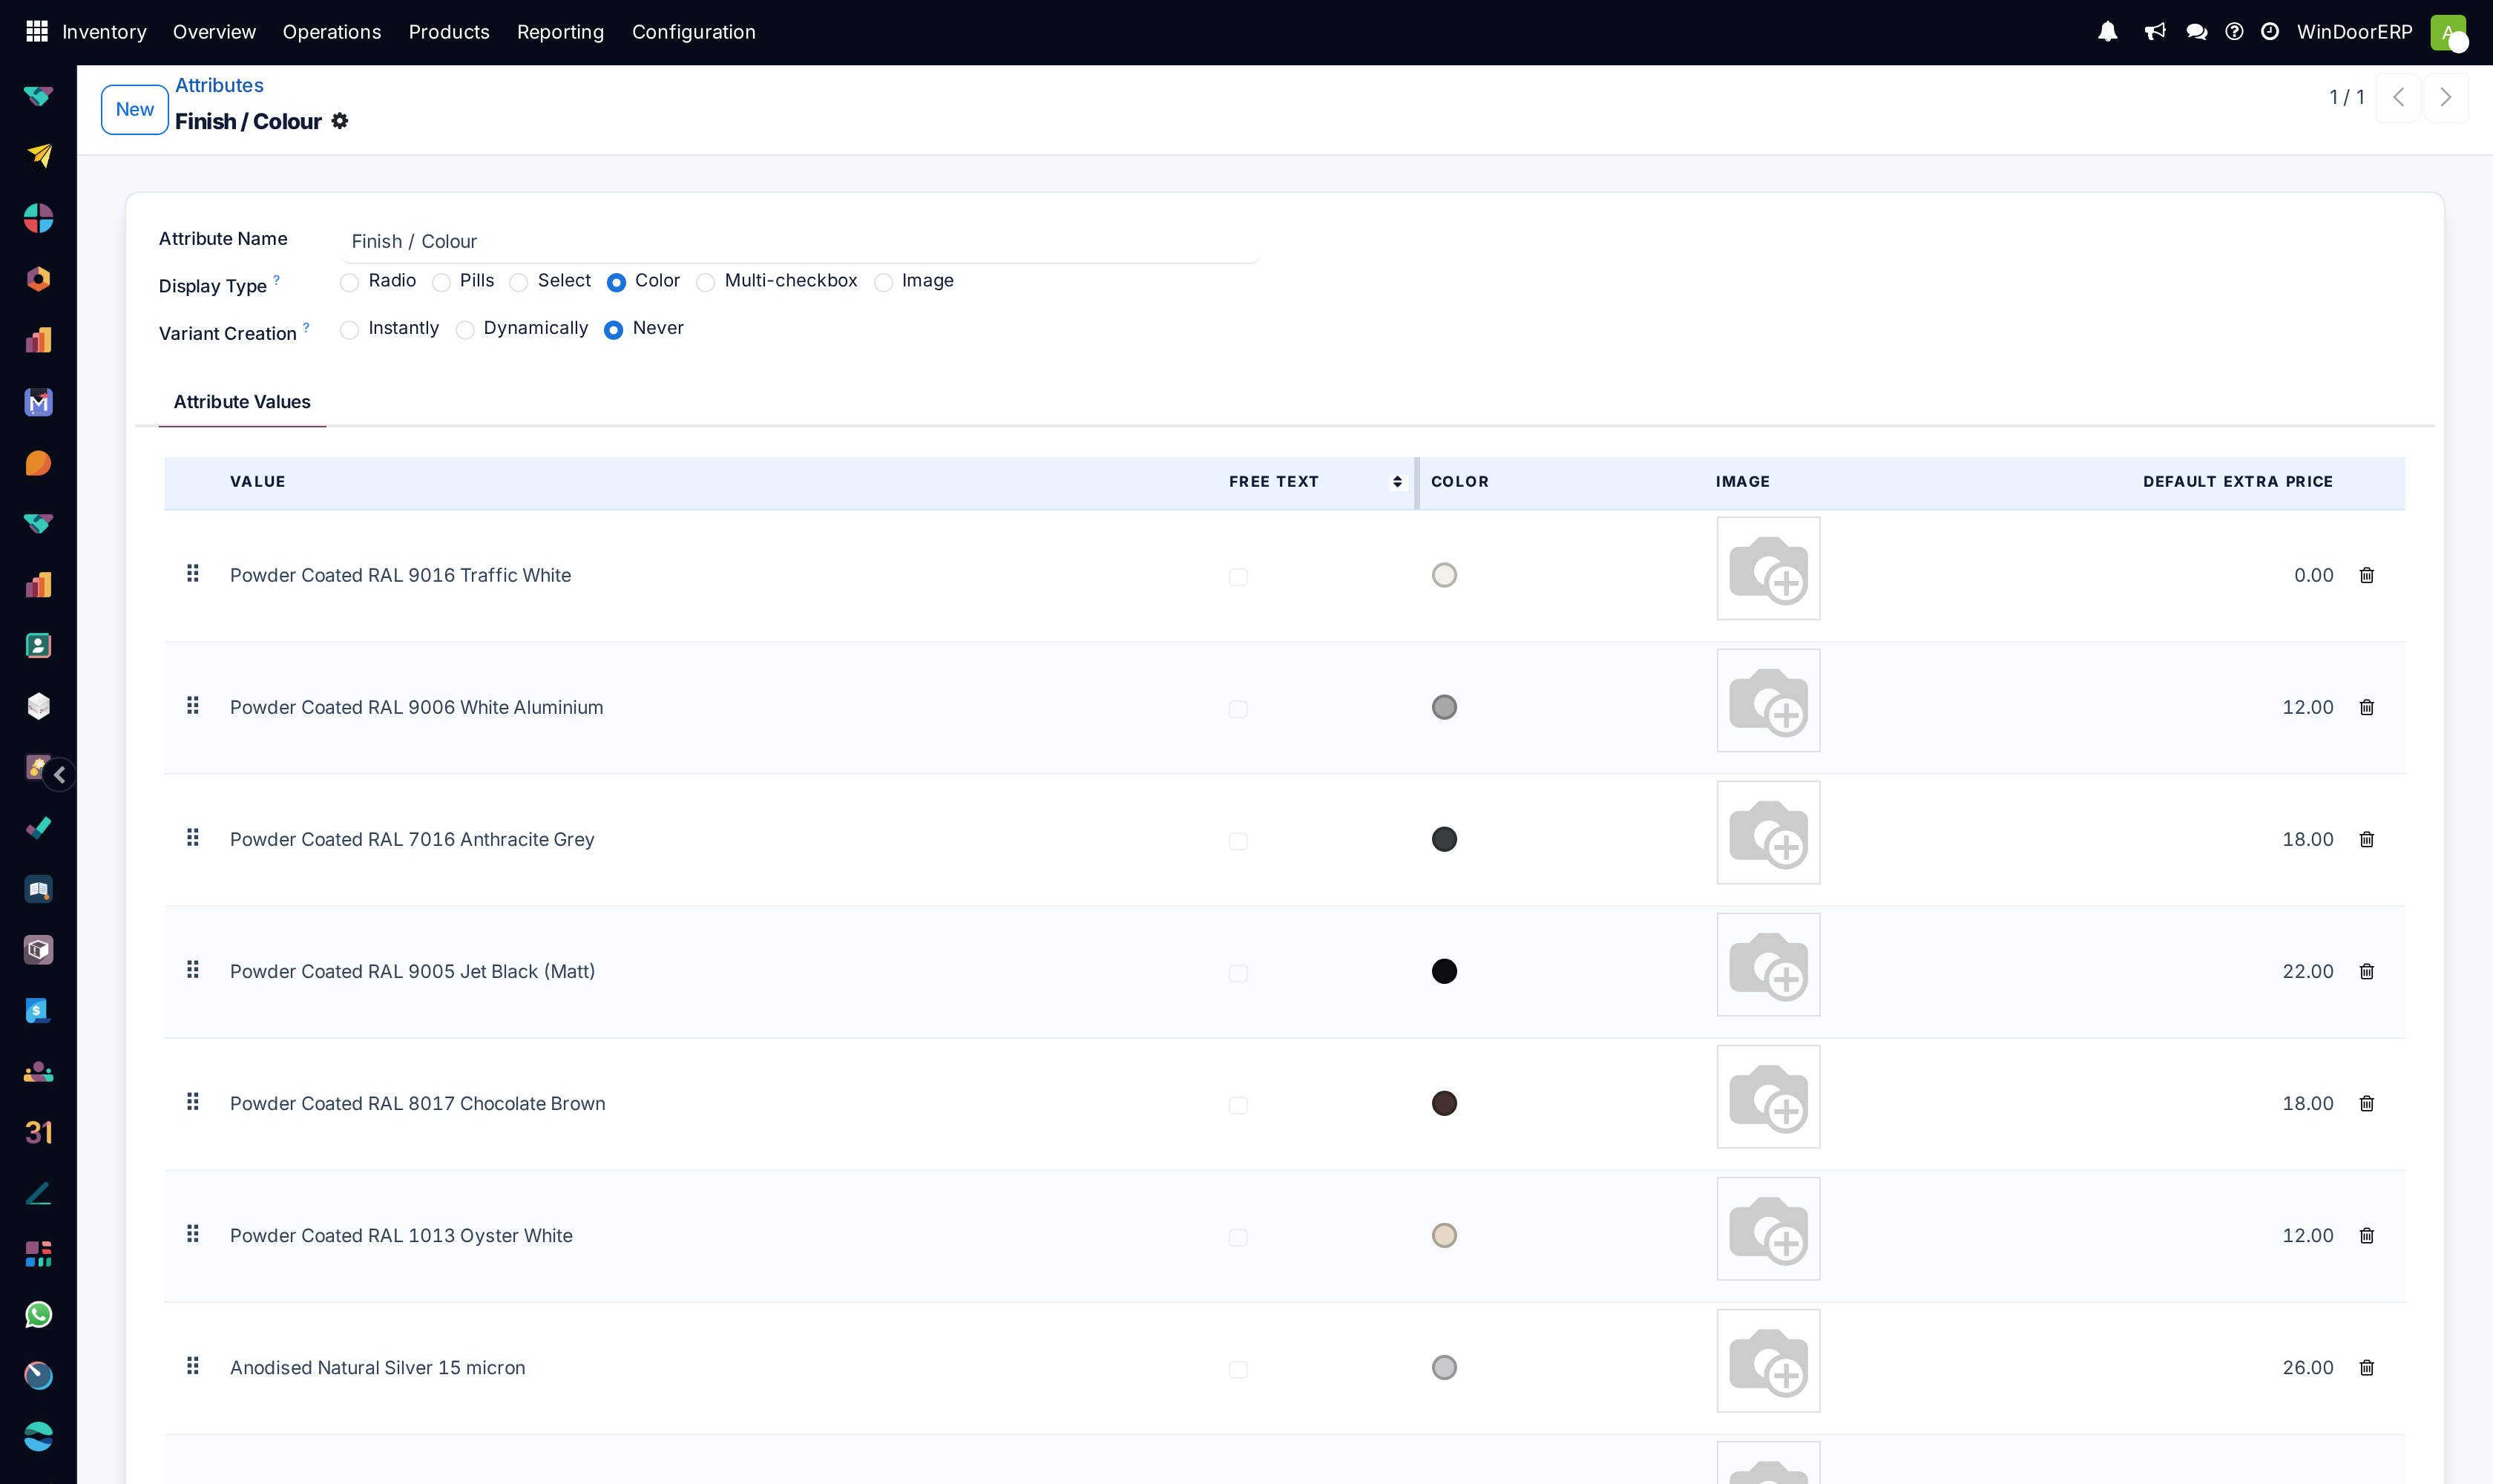Edit the Attribute Name field
This screenshot has width=2493, height=1484.
click(800, 242)
